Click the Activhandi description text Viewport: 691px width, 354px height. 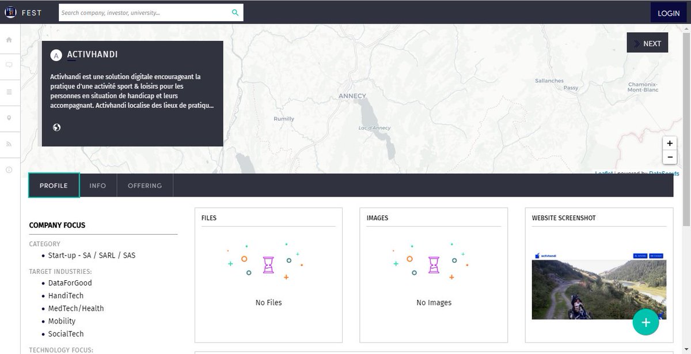point(132,91)
